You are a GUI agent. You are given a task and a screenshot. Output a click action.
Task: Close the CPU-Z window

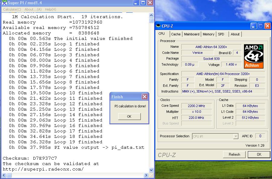[x=268, y=26]
